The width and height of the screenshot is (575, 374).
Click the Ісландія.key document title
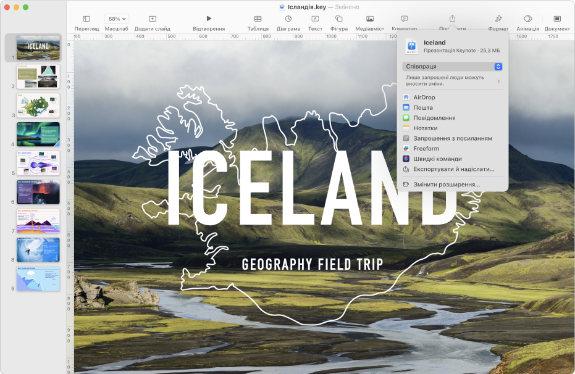pyautogui.click(x=306, y=7)
